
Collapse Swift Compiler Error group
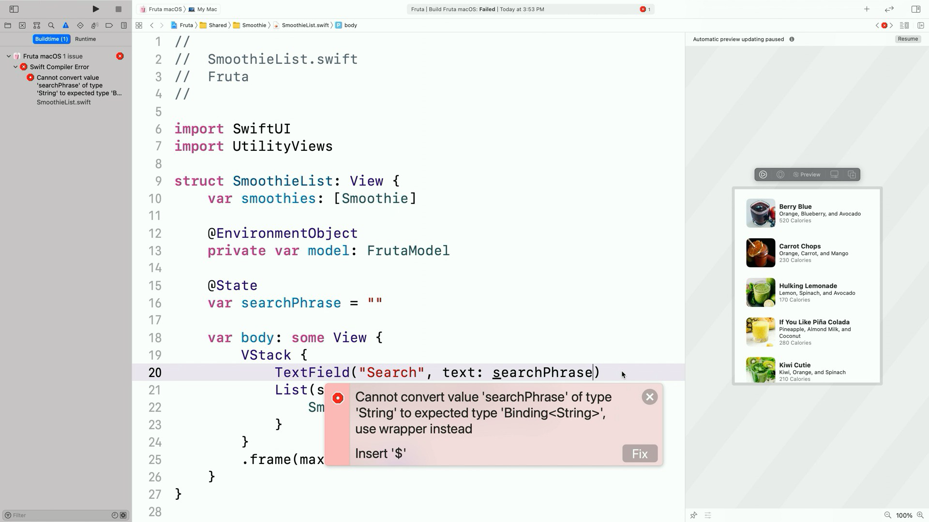(15, 67)
